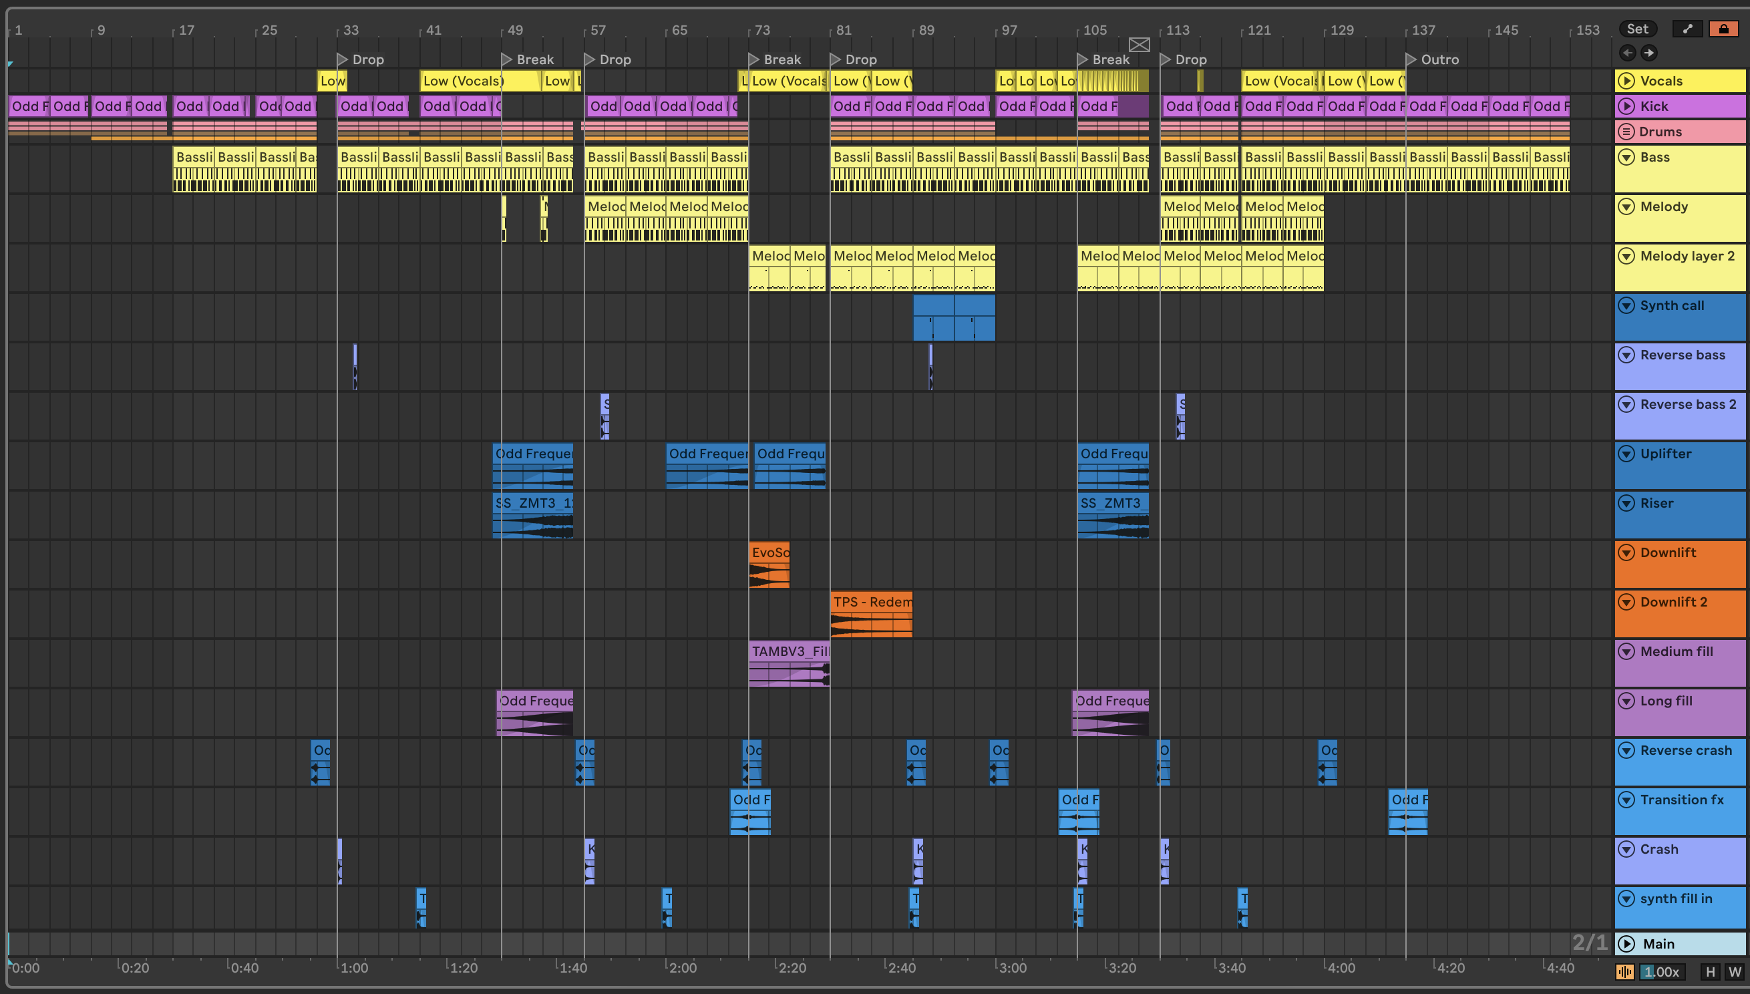Click the Kick track fold icon
Screen dimensions: 1750x994
pyautogui.click(x=1626, y=106)
